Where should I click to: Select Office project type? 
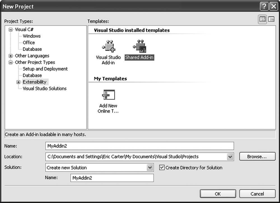[x=29, y=42]
